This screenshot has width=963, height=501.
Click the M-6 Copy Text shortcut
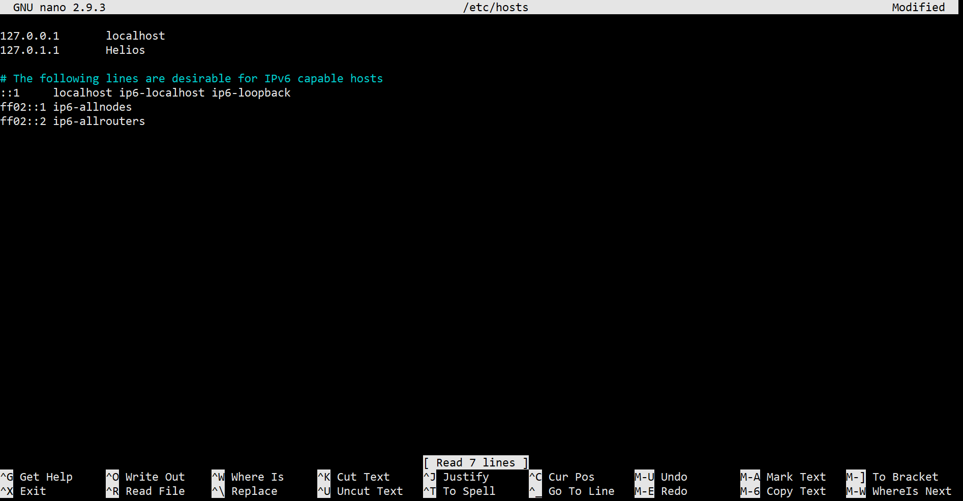(783, 491)
